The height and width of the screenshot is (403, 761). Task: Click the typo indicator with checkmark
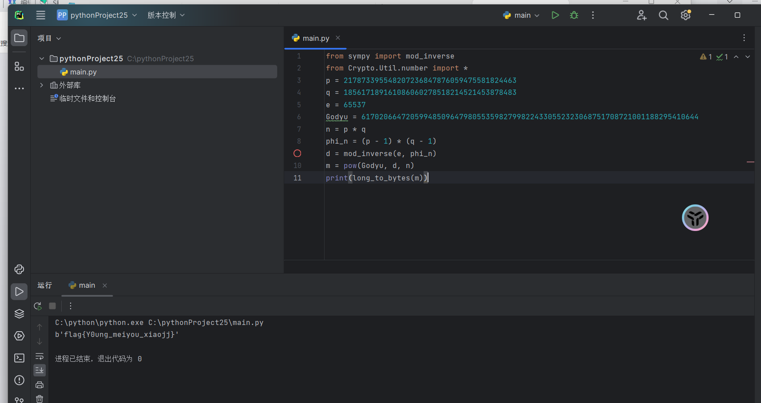[722, 57]
